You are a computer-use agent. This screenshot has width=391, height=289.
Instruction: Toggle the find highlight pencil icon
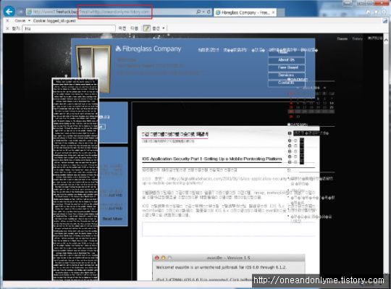coord(146,28)
